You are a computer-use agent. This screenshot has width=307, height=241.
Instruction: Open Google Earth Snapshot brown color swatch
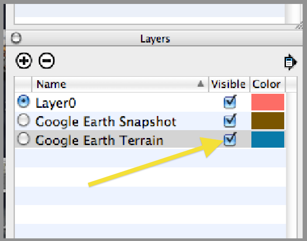pos(268,121)
